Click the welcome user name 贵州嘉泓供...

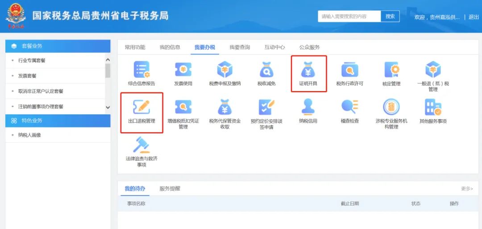(445, 17)
